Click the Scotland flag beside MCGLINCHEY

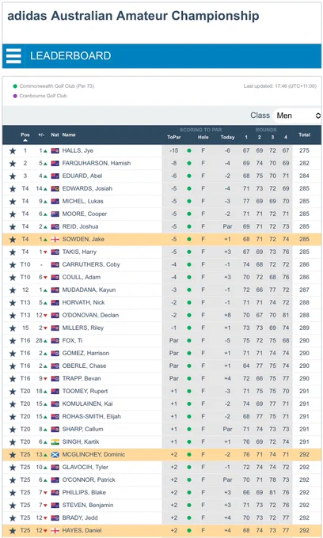[x=55, y=455]
